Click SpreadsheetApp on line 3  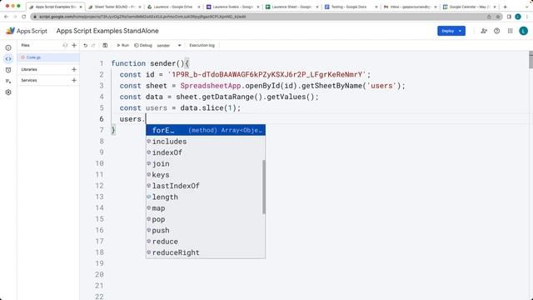pyautogui.click(x=211, y=86)
